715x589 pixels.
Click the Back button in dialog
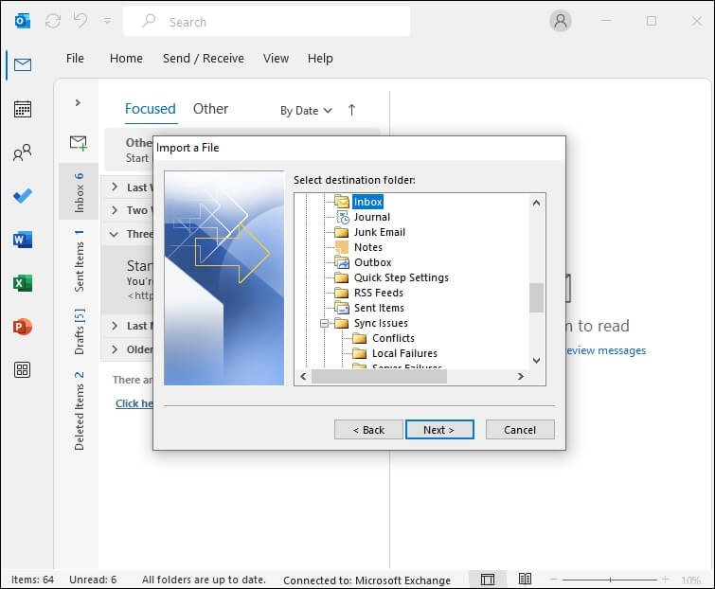(x=368, y=430)
